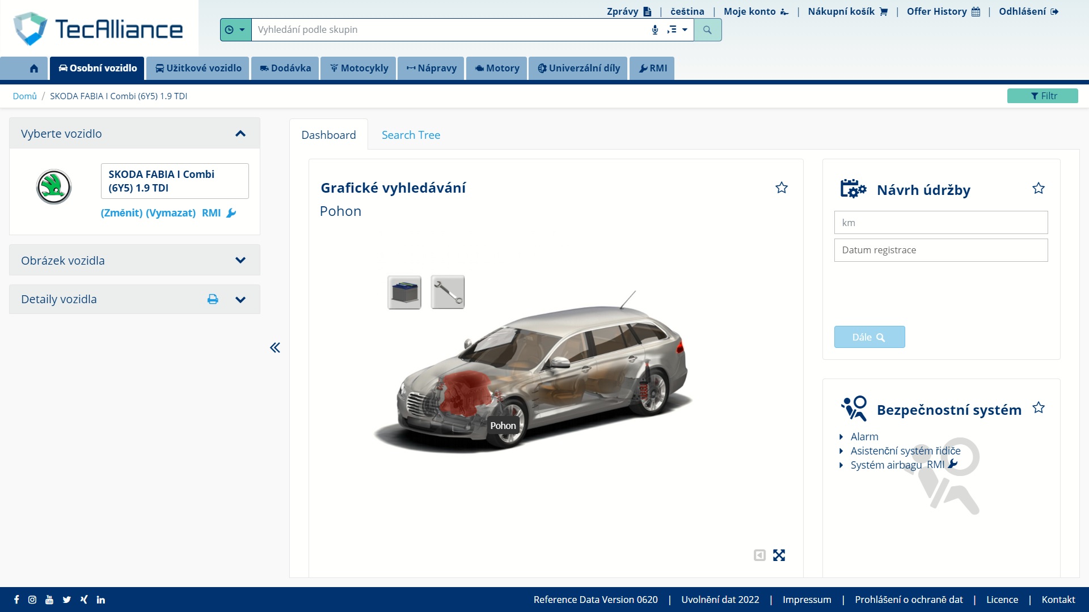Screen dimensions: 1089x612
Task: Open Kontakt footer link
Action: [1058, 600]
